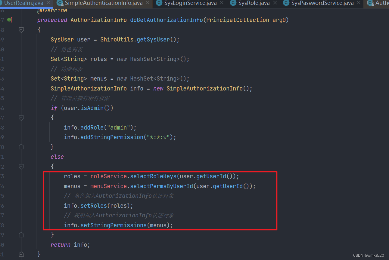Click the setStringPermissions method call
This screenshot has width=389, height=260.
(x=114, y=225)
